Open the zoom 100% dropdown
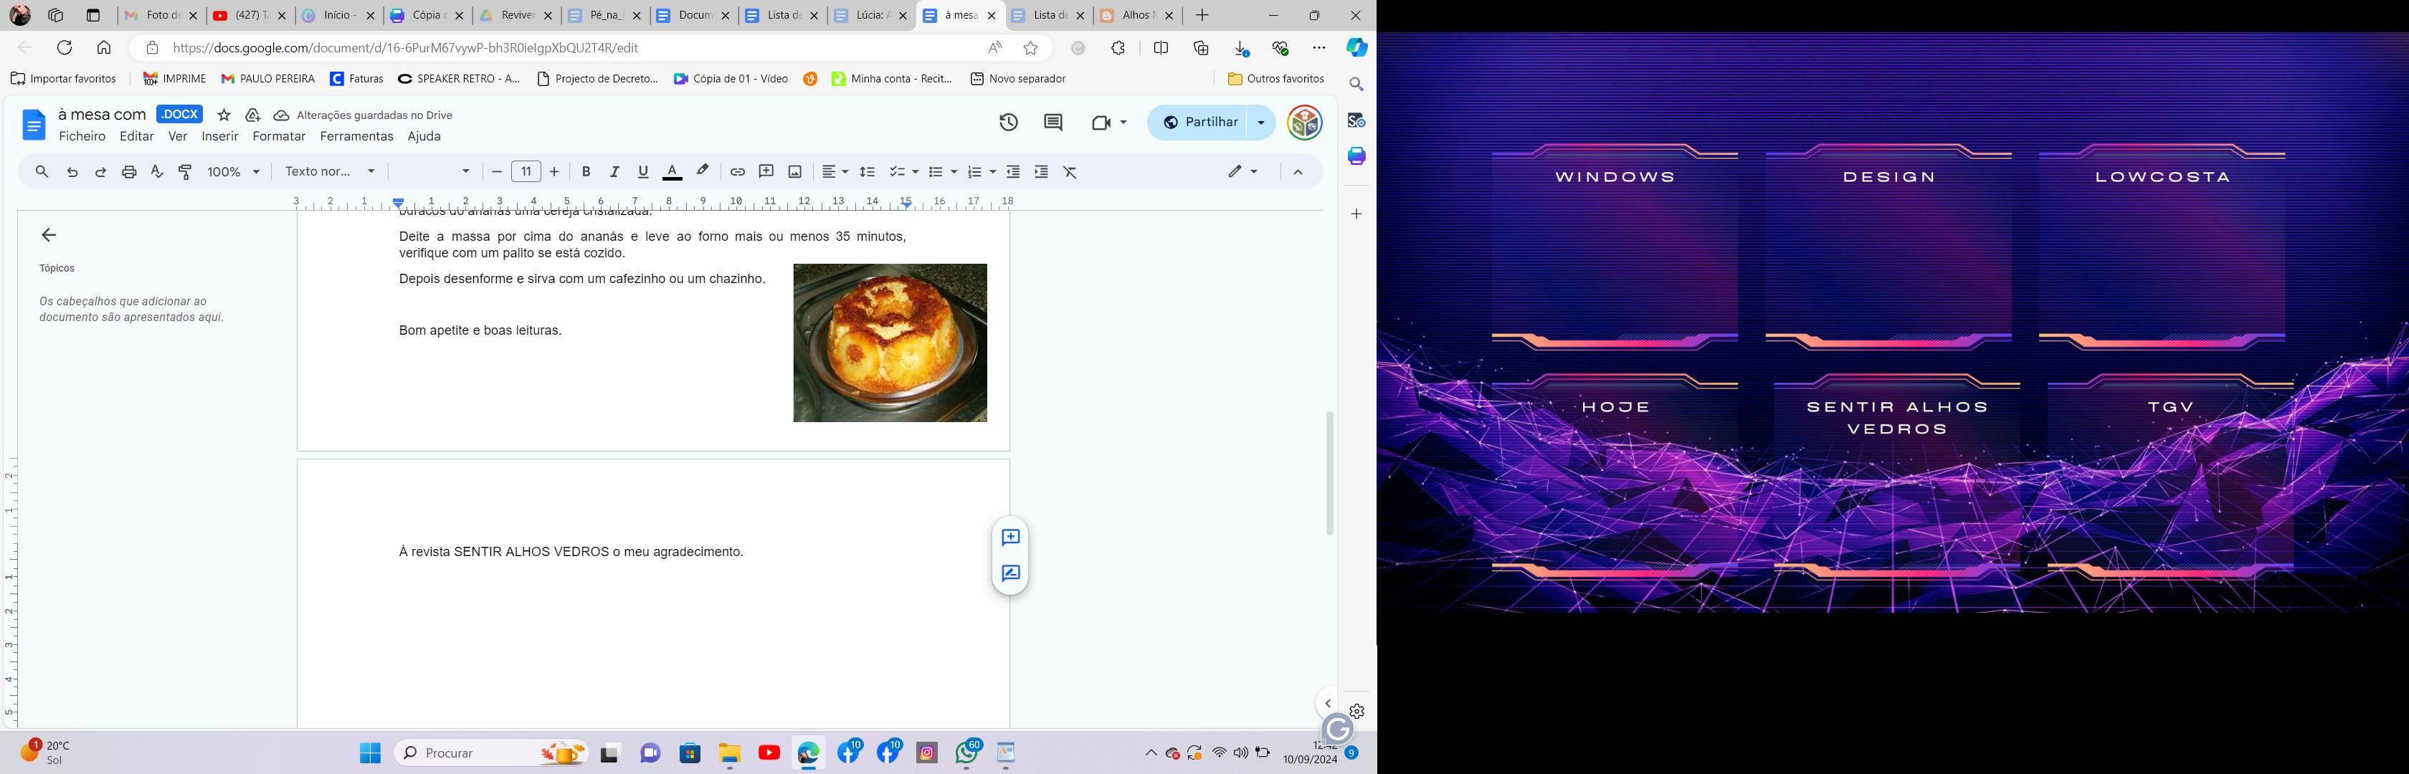Screen dimensions: 2409x774 pos(234,172)
